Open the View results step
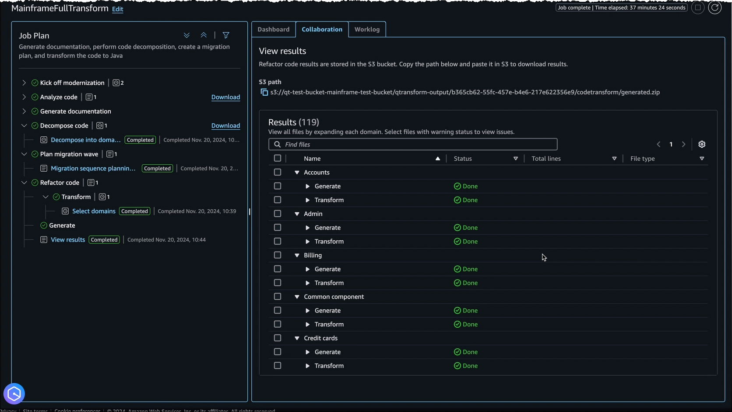 (68, 240)
